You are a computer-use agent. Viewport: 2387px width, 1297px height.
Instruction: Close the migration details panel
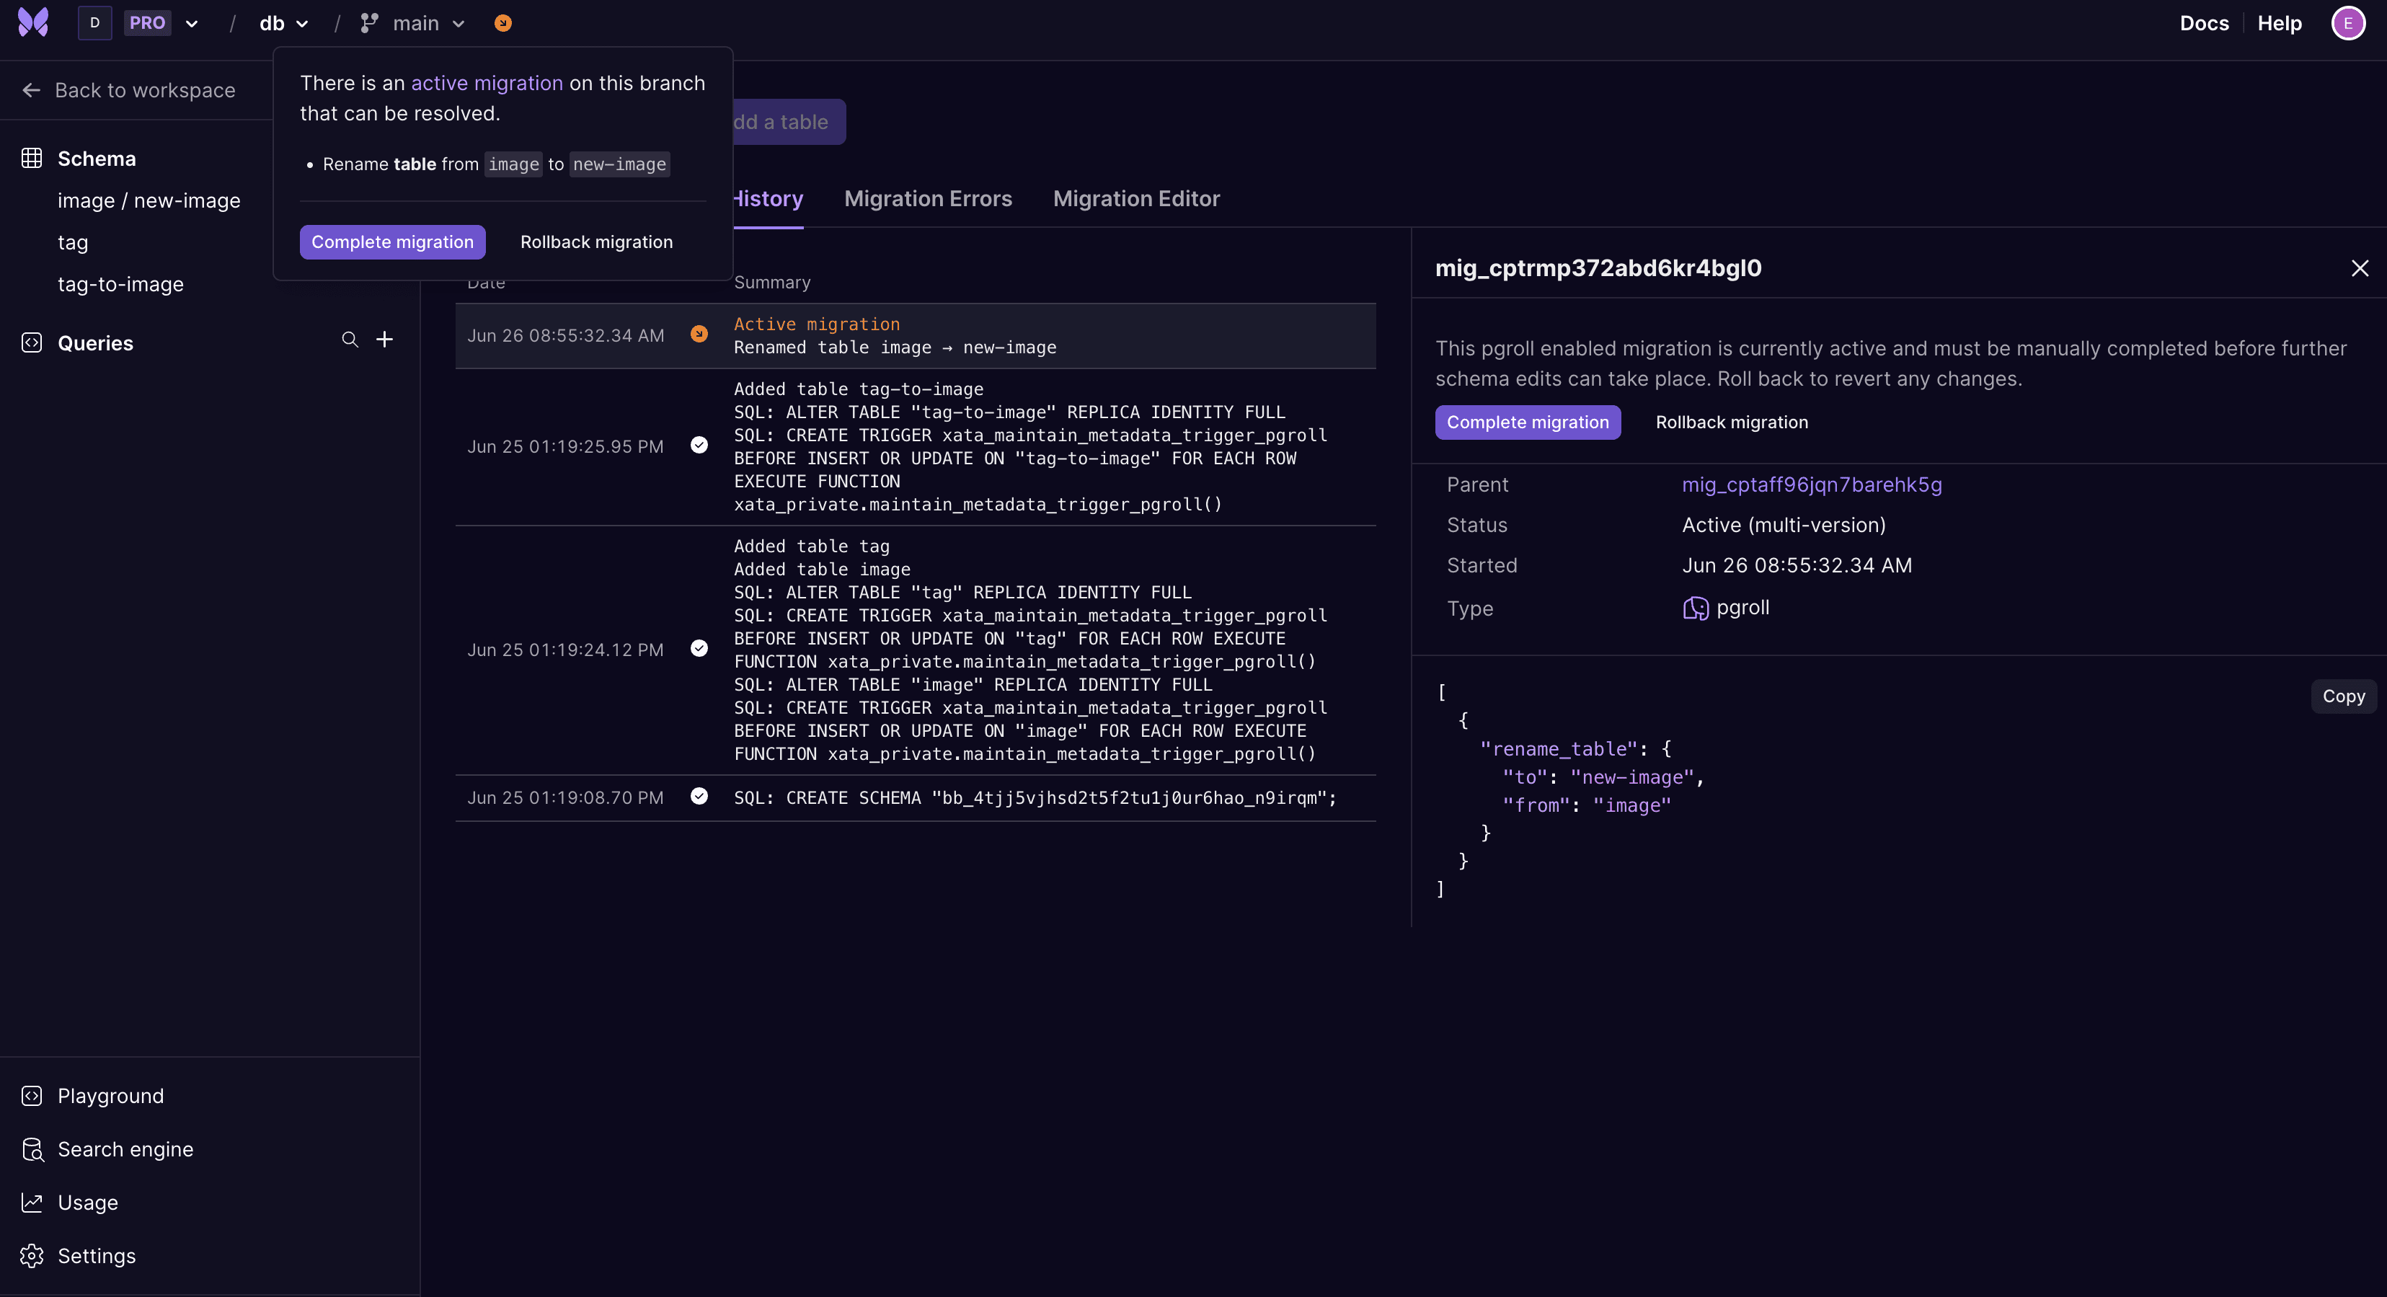tap(2359, 269)
